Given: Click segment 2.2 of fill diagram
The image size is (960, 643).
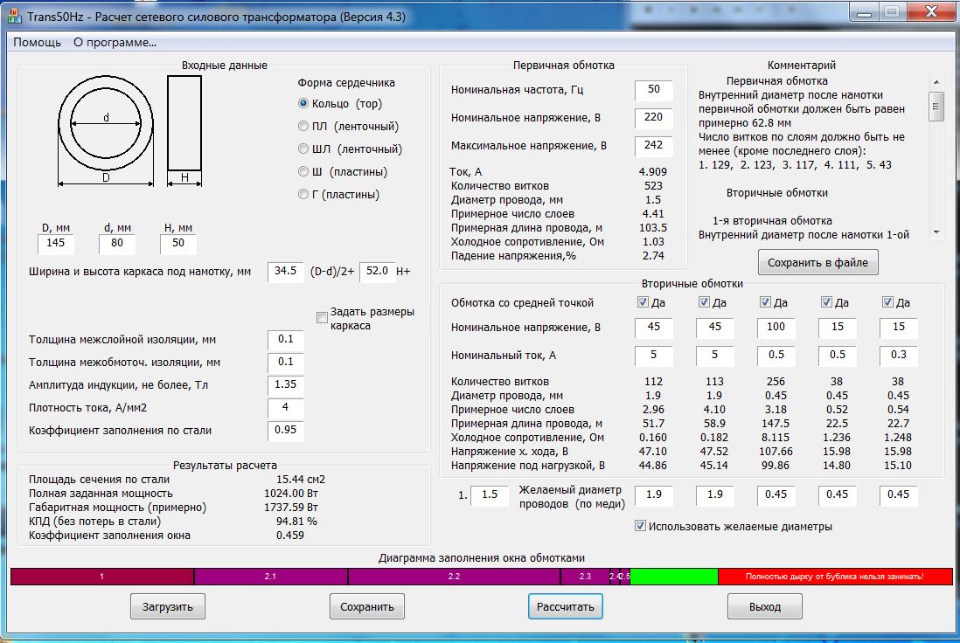Looking at the screenshot, I should pos(455,577).
